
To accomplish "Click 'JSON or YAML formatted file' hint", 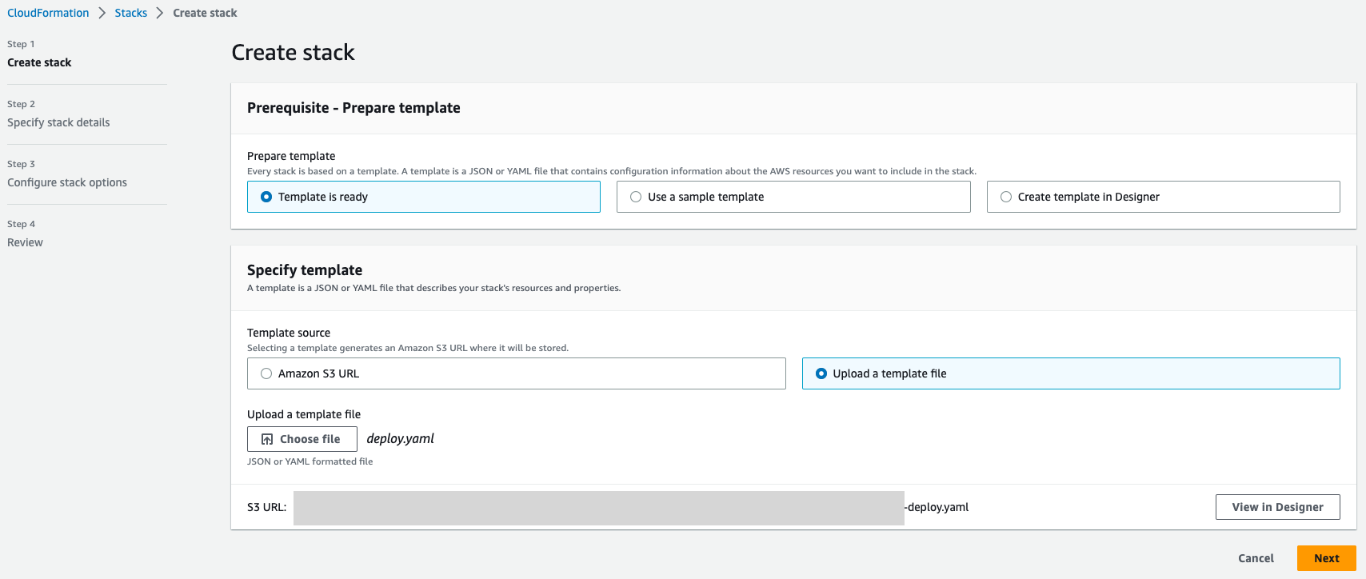I will coord(310,461).
